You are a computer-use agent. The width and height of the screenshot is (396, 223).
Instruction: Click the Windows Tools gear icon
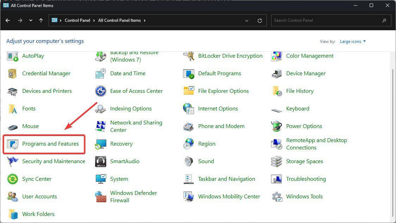(x=277, y=197)
